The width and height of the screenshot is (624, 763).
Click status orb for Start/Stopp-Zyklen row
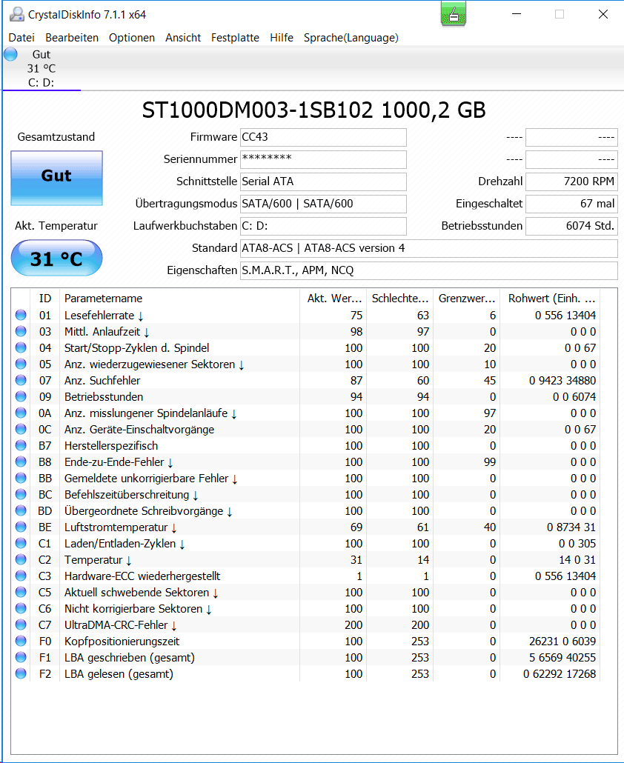tap(21, 347)
